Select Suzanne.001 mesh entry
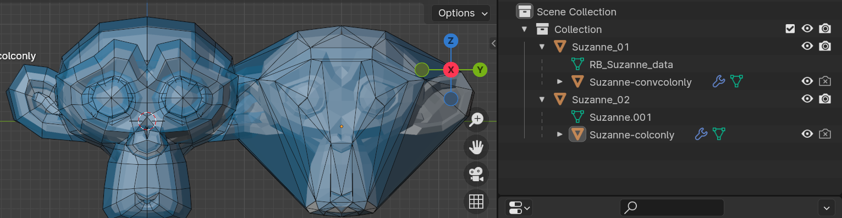The image size is (842, 218). (x=620, y=117)
